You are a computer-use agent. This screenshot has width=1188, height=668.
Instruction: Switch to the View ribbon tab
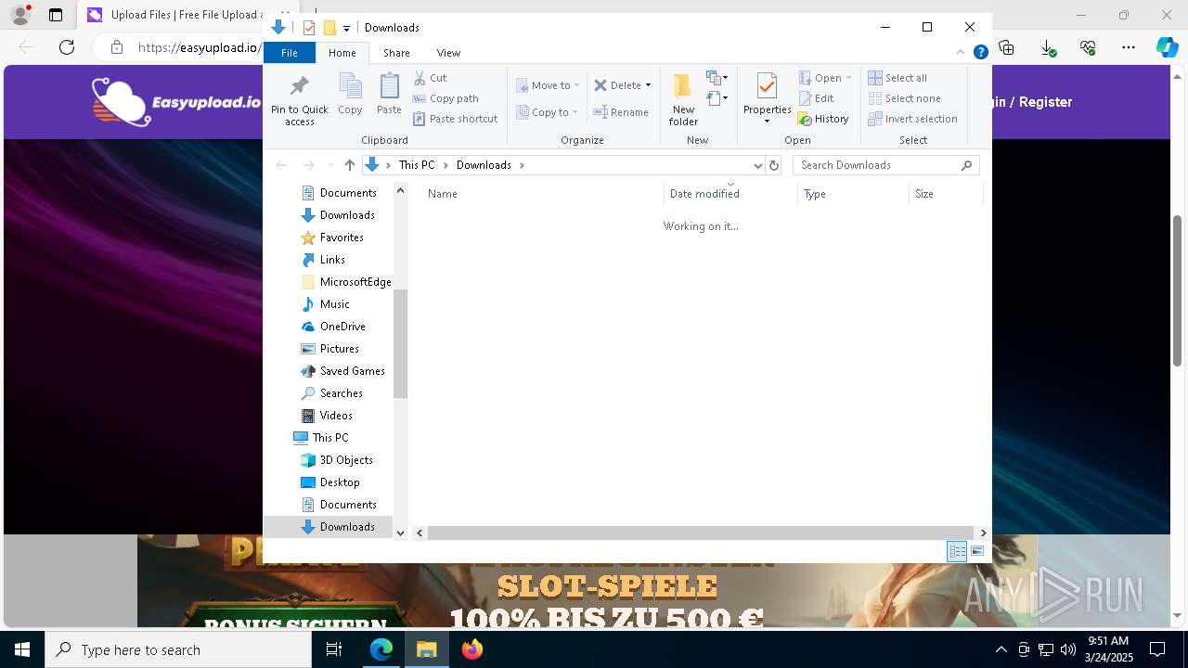pyautogui.click(x=448, y=53)
